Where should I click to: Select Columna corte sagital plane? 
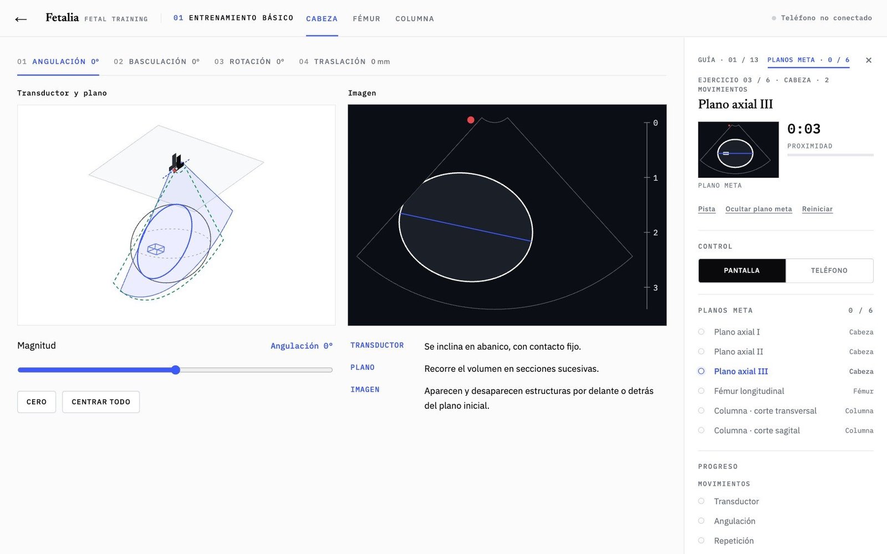pyautogui.click(x=786, y=430)
